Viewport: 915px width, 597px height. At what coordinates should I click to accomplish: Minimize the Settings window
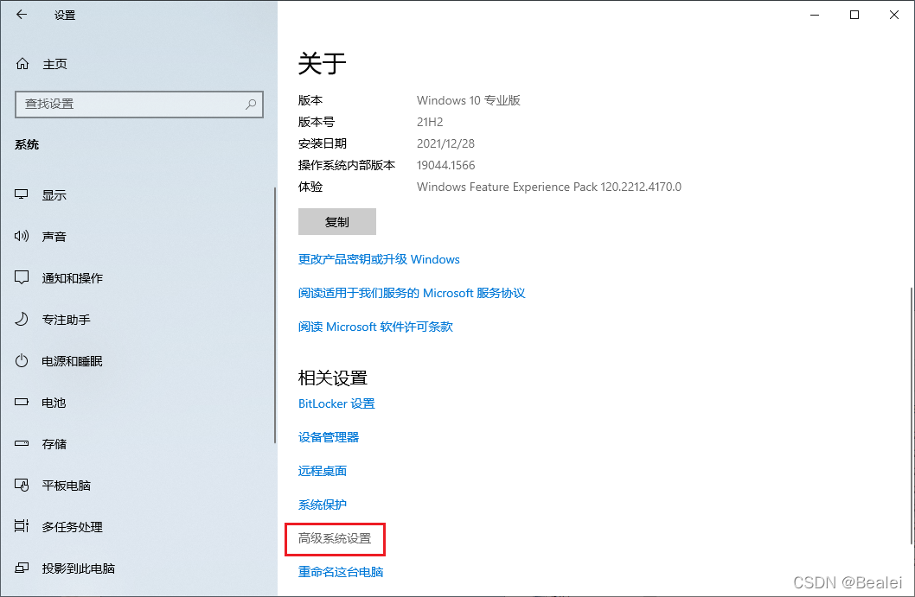pos(815,16)
